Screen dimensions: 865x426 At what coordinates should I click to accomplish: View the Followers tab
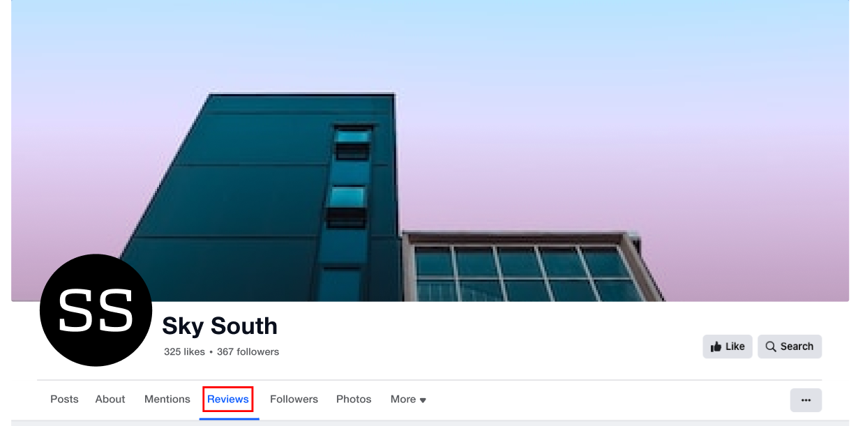pyautogui.click(x=294, y=400)
